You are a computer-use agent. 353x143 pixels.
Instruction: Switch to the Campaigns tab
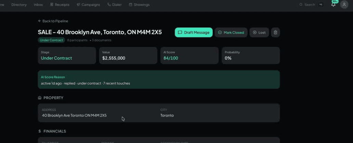88,5
